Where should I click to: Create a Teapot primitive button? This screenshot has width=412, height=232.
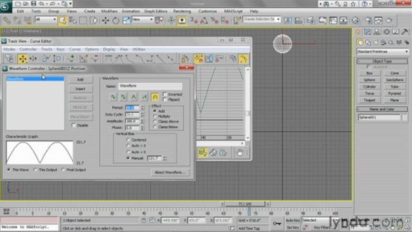369,100
